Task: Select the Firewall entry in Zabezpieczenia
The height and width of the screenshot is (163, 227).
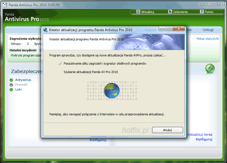Action: (x=21, y=85)
